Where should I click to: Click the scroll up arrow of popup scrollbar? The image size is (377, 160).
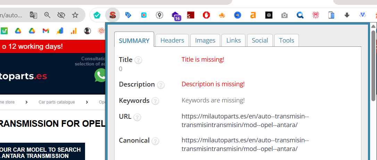(374, 26)
